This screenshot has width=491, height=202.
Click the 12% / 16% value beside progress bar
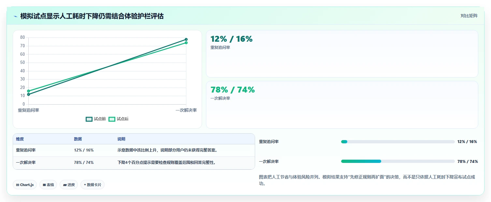click(x=467, y=142)
